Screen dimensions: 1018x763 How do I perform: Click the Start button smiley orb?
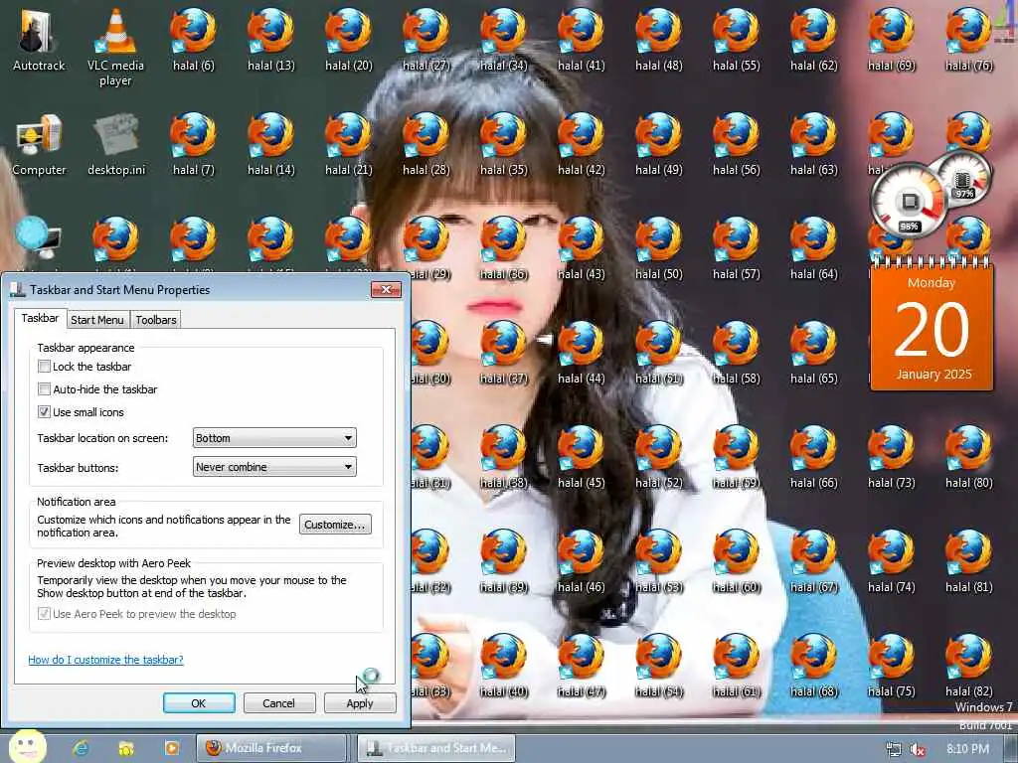(26, 746)
